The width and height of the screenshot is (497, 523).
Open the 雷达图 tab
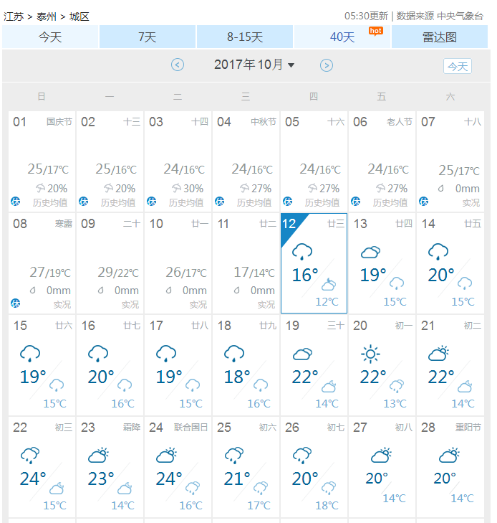(x=440, y=37)
